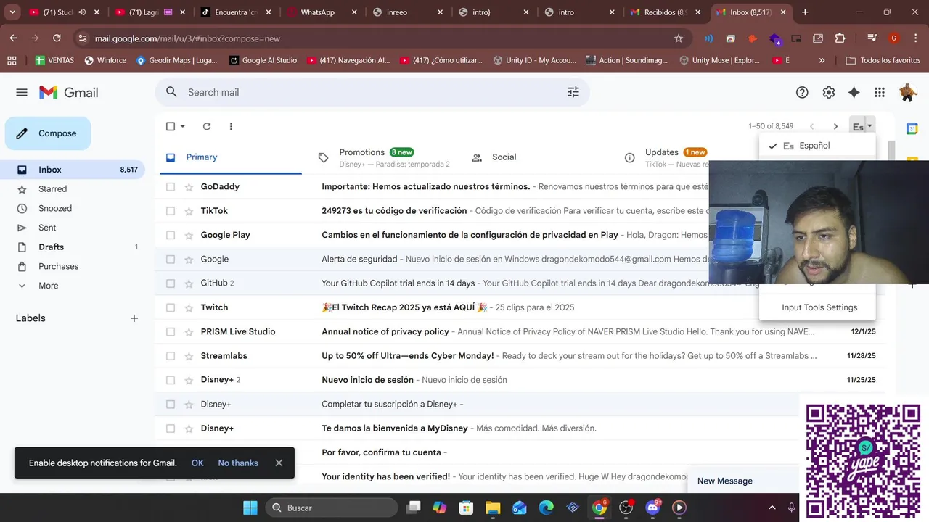Viewport: 929px width, 522px height.
Task: Click OK on notifications prompt
Action: [x=197, y=463]
